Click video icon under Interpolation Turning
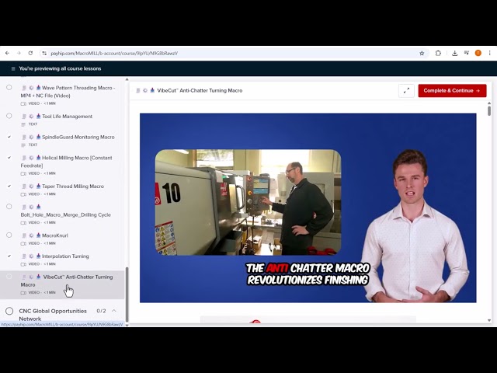 [x=23, y=264]
